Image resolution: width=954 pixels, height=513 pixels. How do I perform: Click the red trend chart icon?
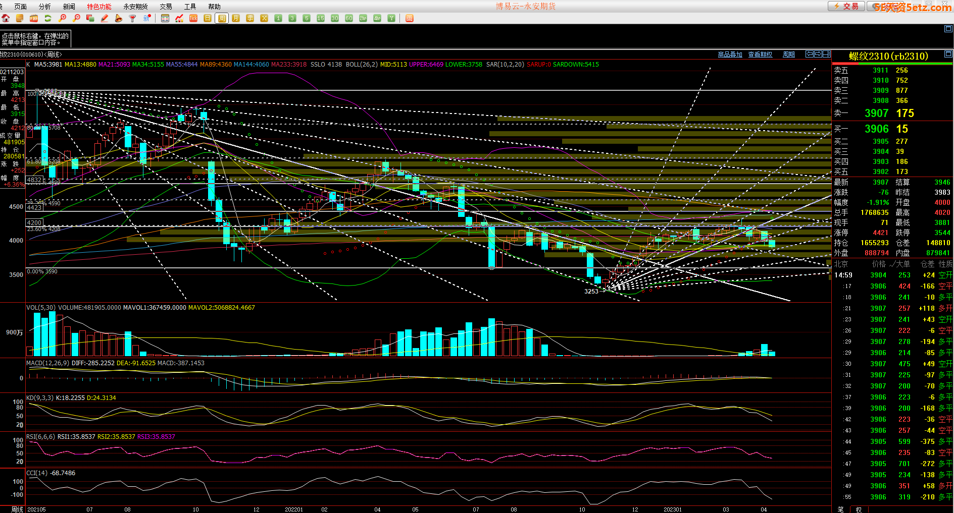pos(179,18)
